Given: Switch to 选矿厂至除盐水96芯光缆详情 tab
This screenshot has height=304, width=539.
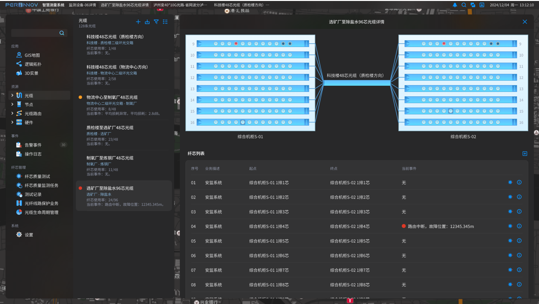Looking at the screenshot, I should [125, 5].
